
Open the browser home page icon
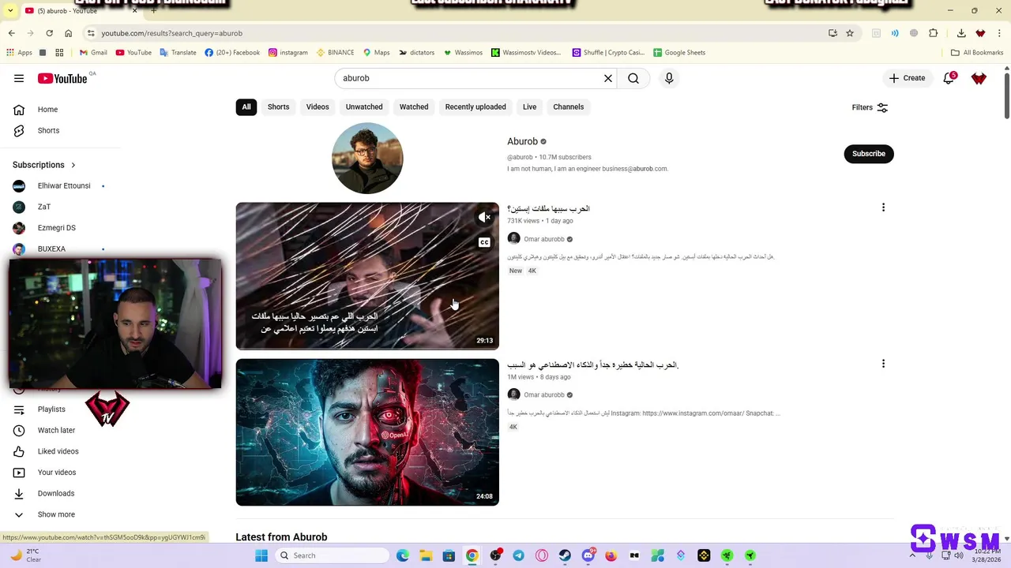point(68,33)
